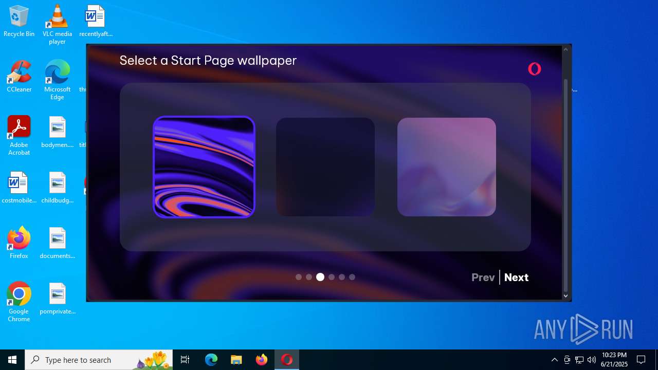This screenshot has height=370, width=658.
Task: Open the Recycle Bin desktop icon
Action: coord(19,22)
